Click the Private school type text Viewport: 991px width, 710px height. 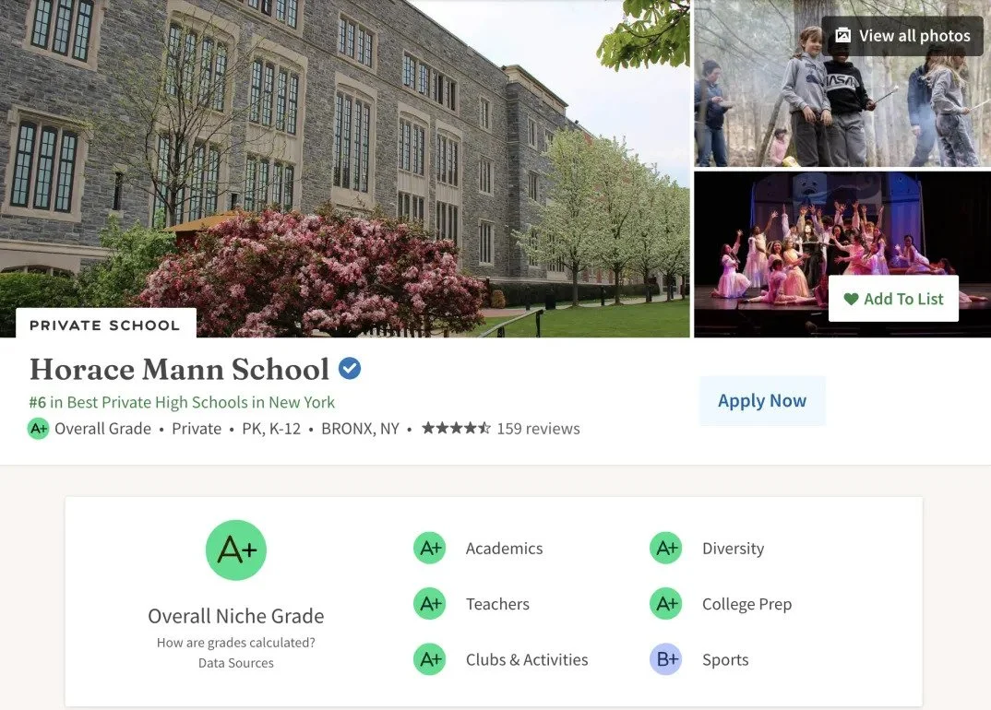(x=197, y=428)
